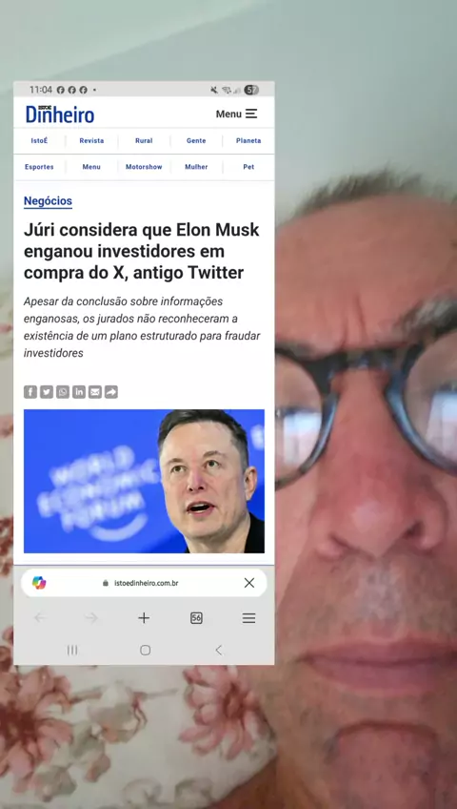This screenshot has height=809, width=457.
Task: Share article via email icon
Action: [x=94, y=392]
